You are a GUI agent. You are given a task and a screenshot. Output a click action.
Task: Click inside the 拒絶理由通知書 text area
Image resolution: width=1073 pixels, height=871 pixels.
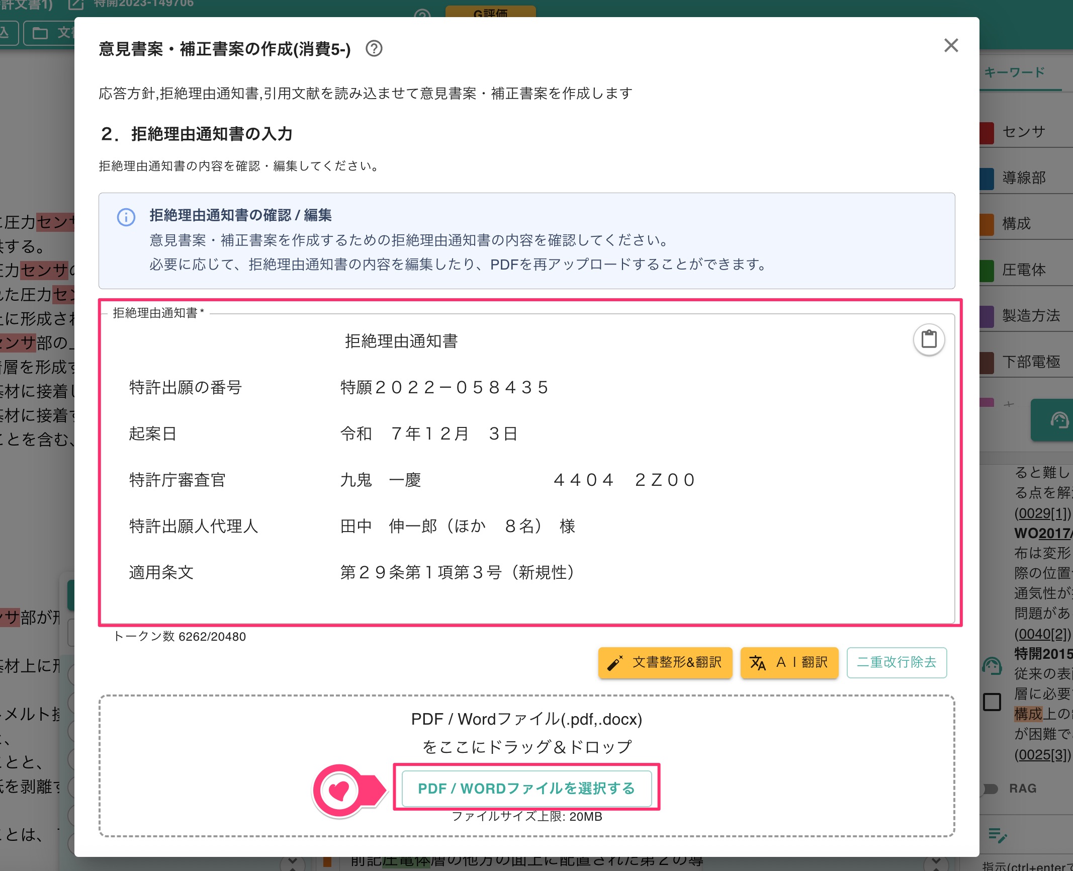coord(527,468)
